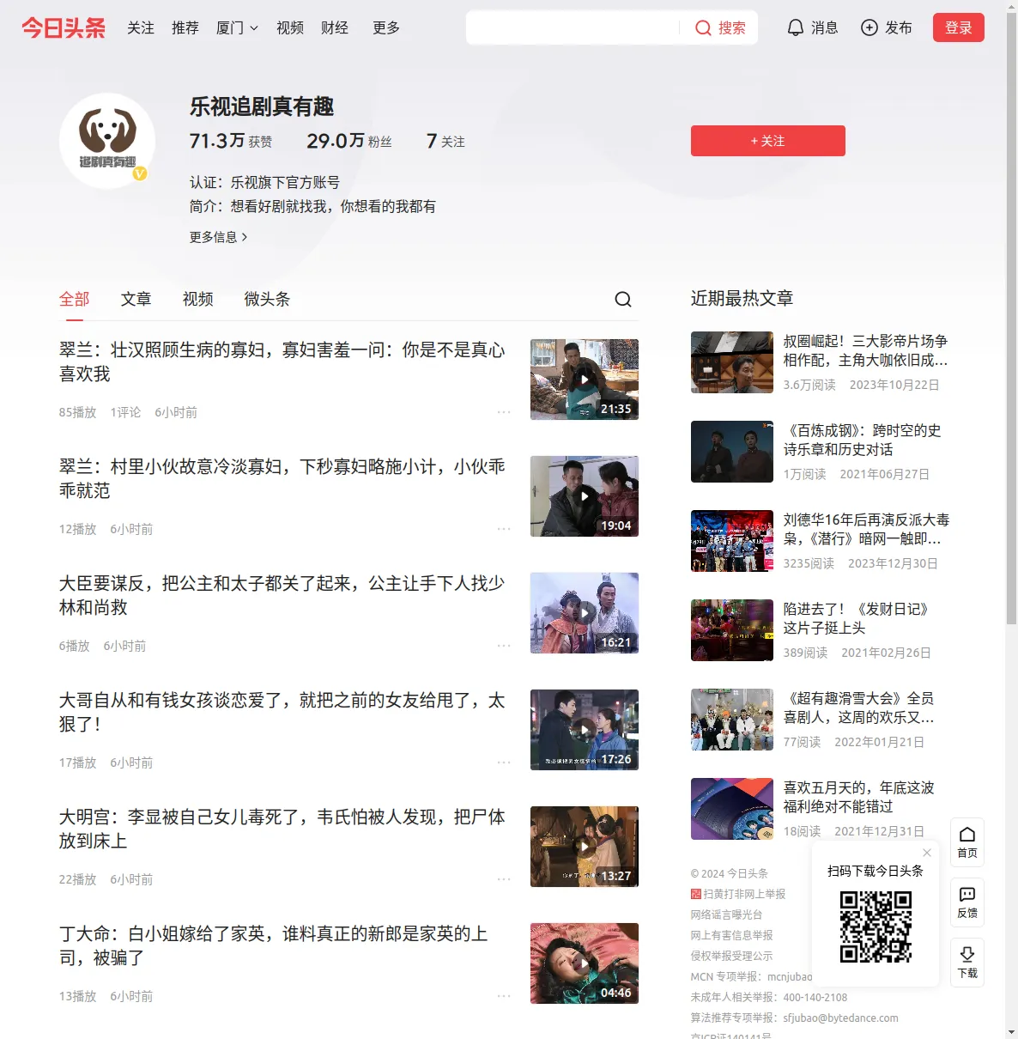Click the QR code image
The width and height of the screenshot is (1018, 1039).
click(876, 927)
